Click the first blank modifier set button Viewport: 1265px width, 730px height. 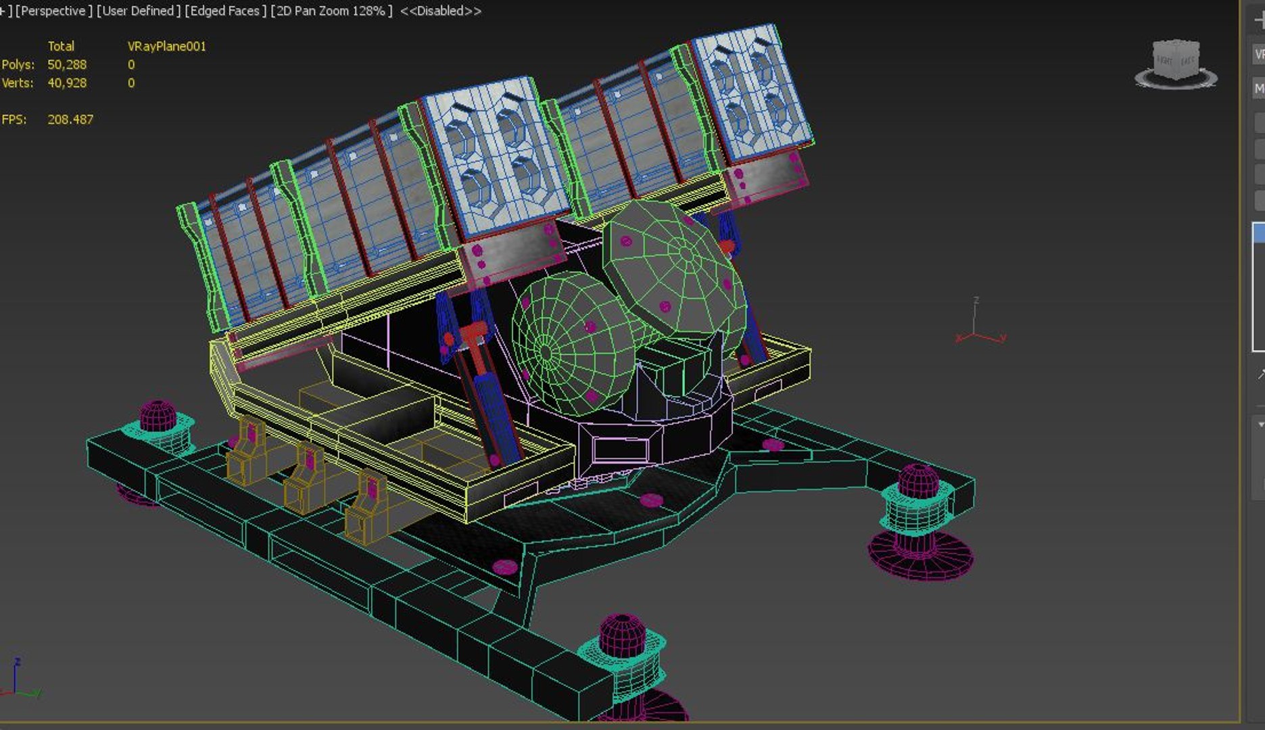(1260, 122)
